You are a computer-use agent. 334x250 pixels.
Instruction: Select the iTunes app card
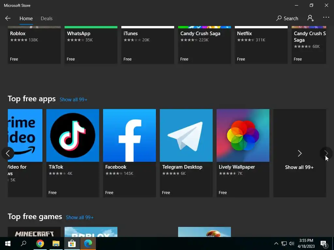(148, 45)
